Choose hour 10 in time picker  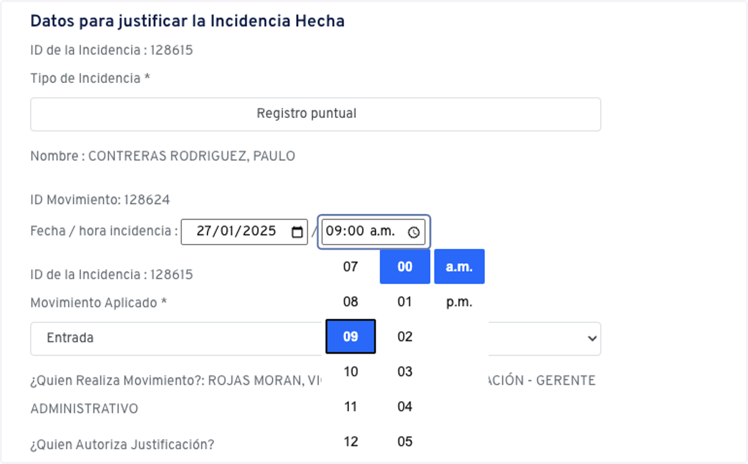351,372
